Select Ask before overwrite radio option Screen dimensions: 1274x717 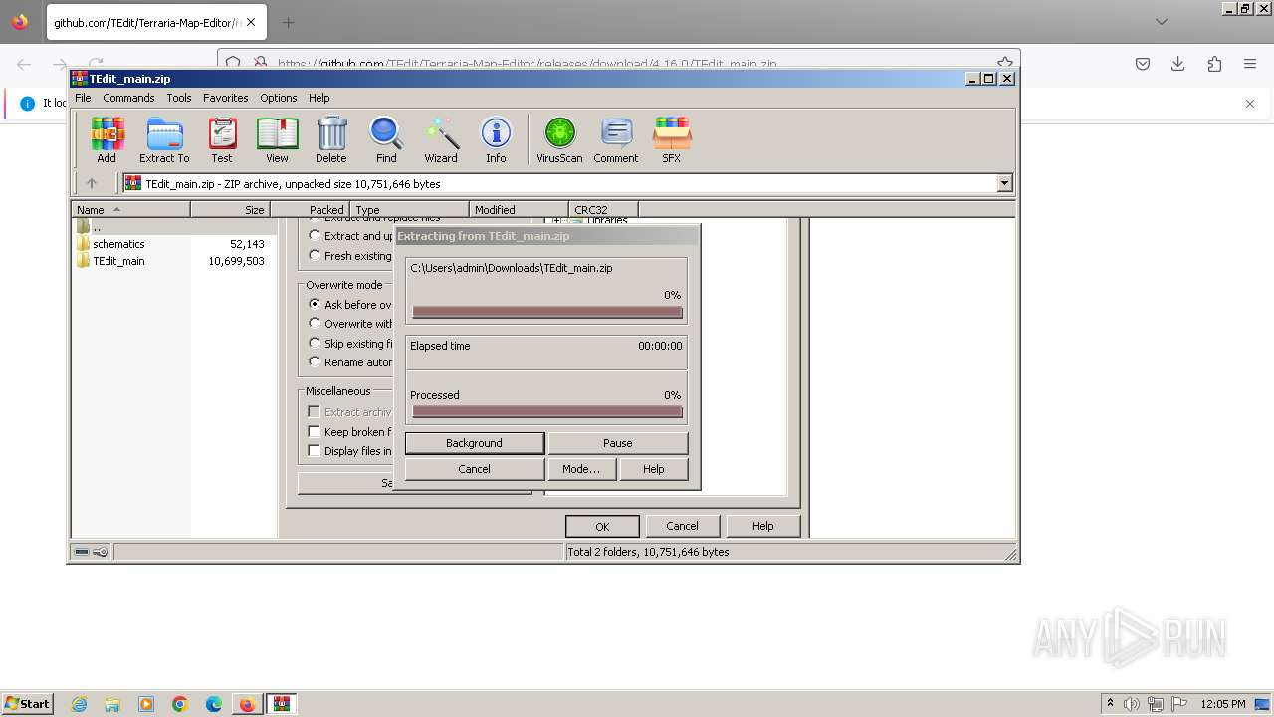[315, 304]
